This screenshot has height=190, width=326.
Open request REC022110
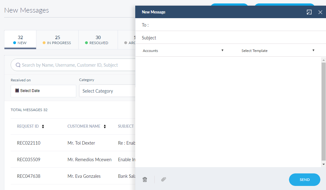click(x=29, y=143)
